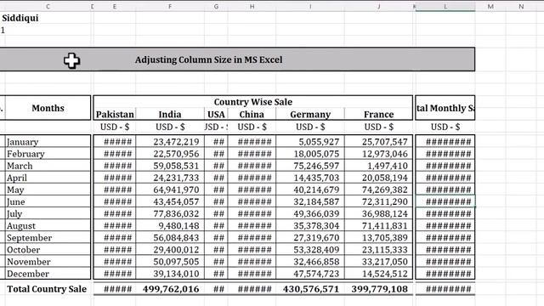Image resolution: width=544 pixels, height=306 pixels.
Task: Select the 'March' month cell
Action: tap(48, 166)
